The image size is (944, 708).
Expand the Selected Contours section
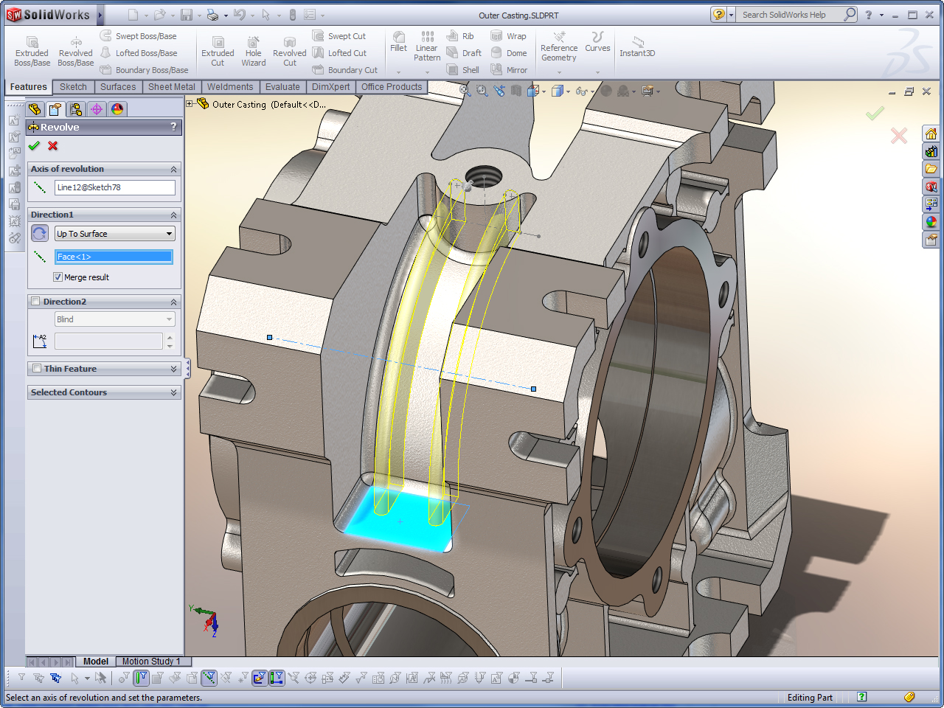(174, 392)
